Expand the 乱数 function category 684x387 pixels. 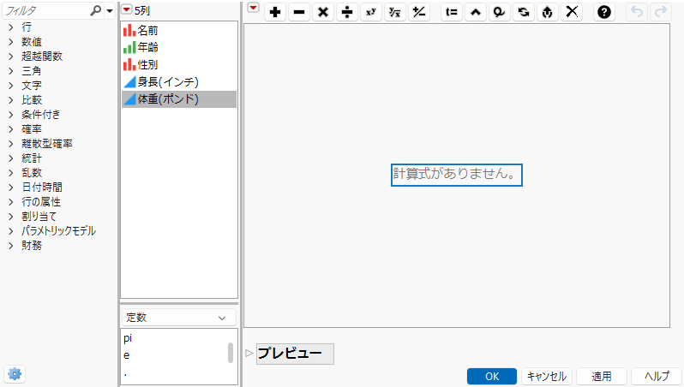[x=11, y=173]
